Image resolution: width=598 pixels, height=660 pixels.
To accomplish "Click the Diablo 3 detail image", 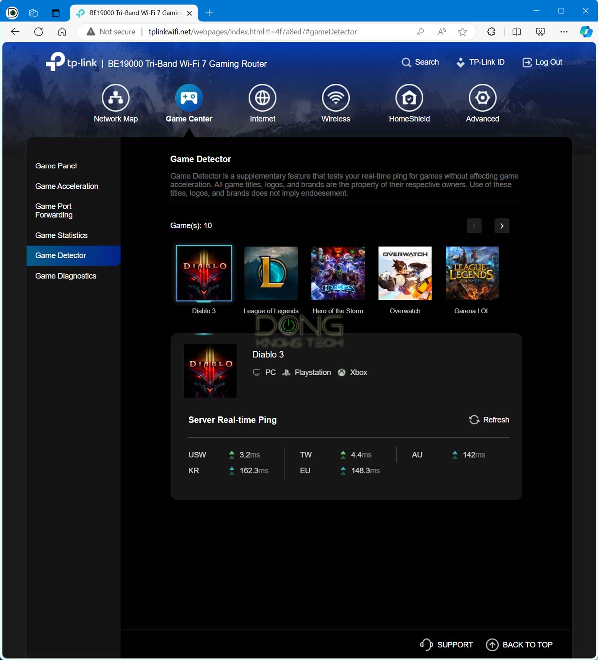I will (x=210, y=371).
